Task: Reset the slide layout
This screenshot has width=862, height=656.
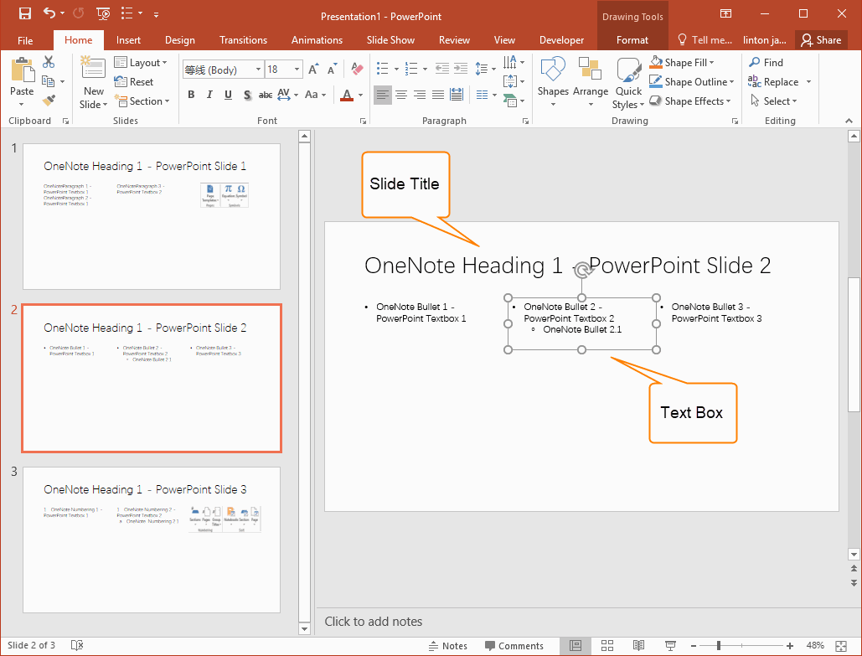Action: click(133, 82)
